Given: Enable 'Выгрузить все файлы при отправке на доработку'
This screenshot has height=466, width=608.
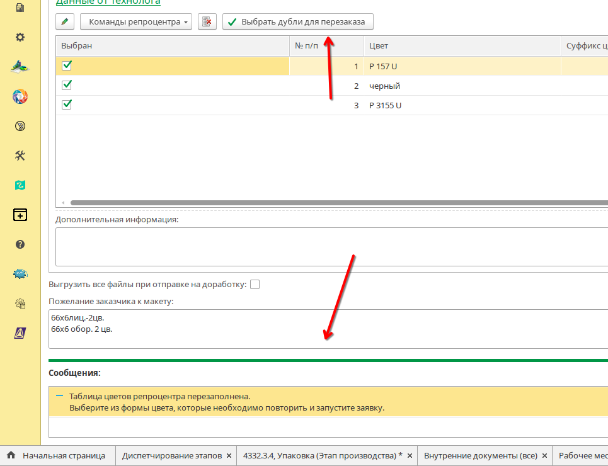Looking at the screenshot, I should click(x=255, y=285).
